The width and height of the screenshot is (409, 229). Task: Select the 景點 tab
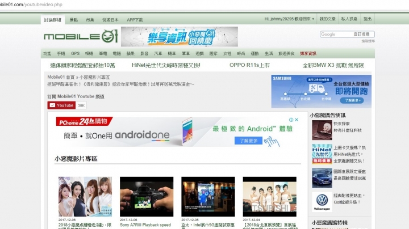[x=74, y=20]
